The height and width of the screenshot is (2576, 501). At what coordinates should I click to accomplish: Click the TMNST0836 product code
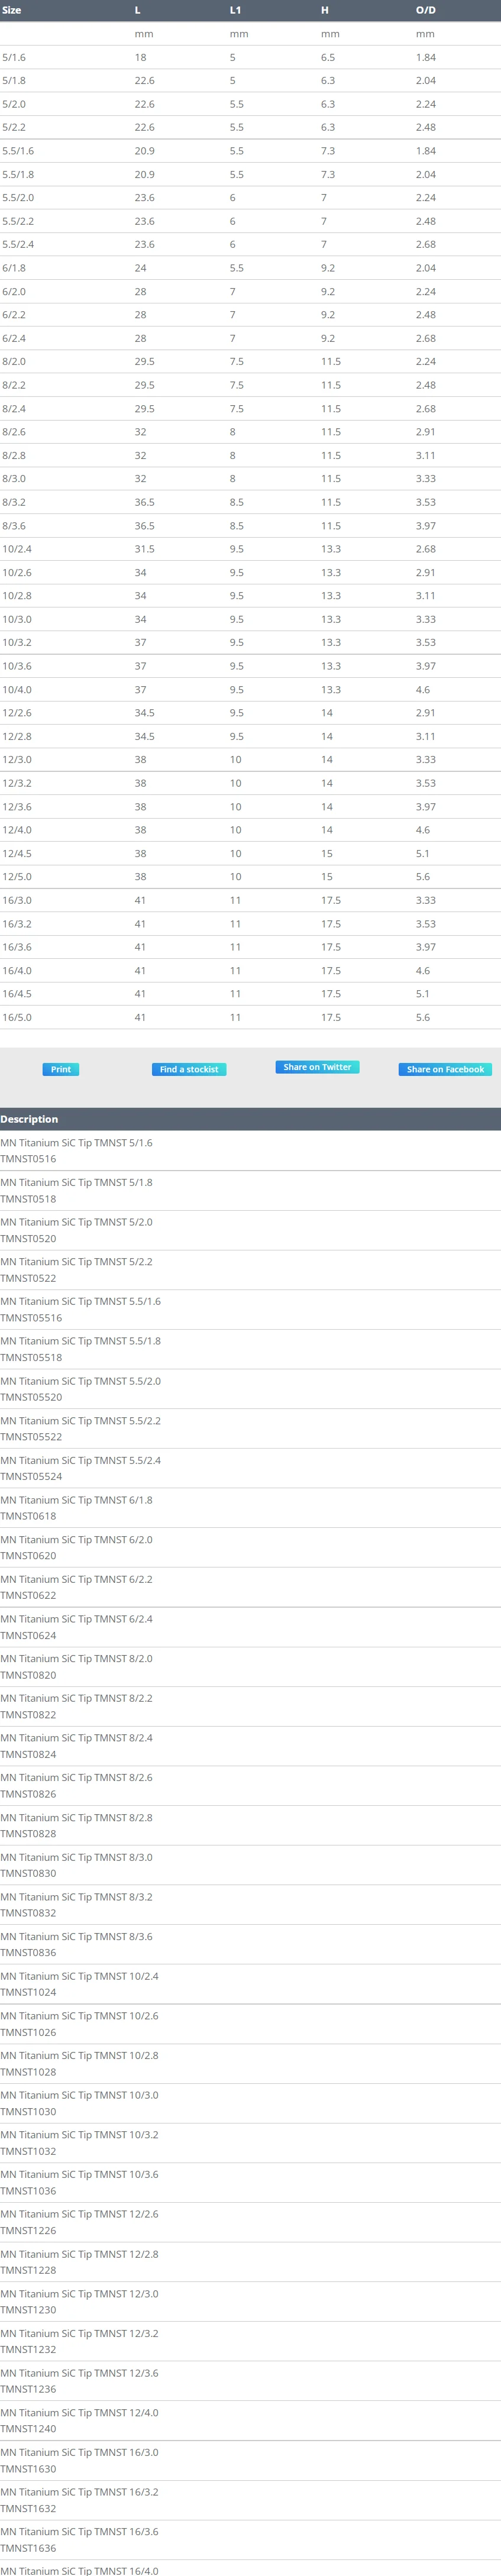pos(28,1952)
